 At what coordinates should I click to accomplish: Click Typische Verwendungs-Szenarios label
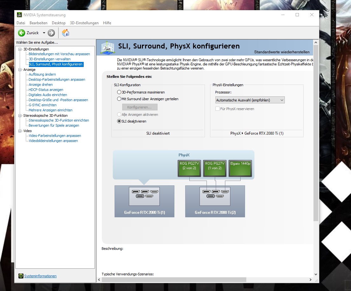pyautogui.click(x=128, y=274)
